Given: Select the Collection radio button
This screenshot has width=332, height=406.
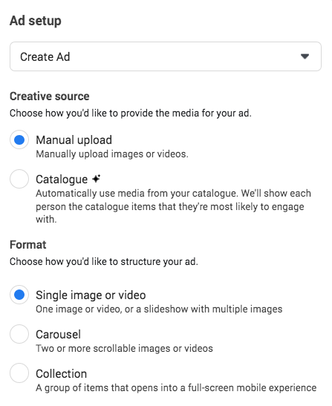Looking at the screenshot, I should (19, 373).
